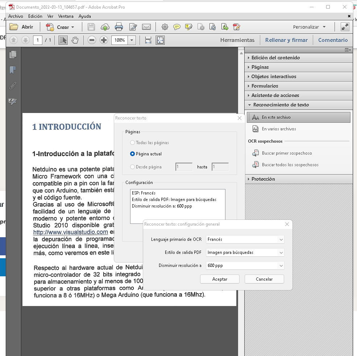Click the zoom in plus button

click(104, 40)
